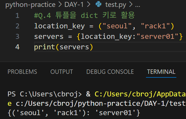The height and width of the screenshot is (119, 186).
Task: Open the DAY-1 breadcrumb segment
Action: pyautogui.click(x=74, y=5)
